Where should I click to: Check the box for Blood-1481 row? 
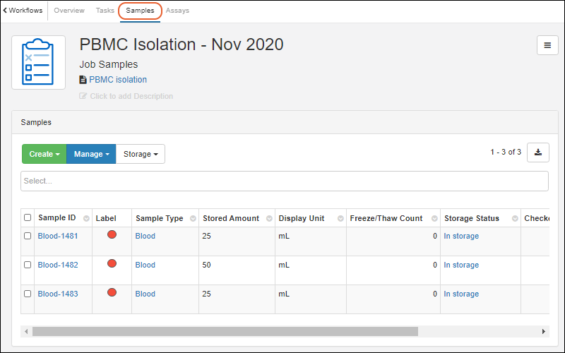click(x=28, y=237)
